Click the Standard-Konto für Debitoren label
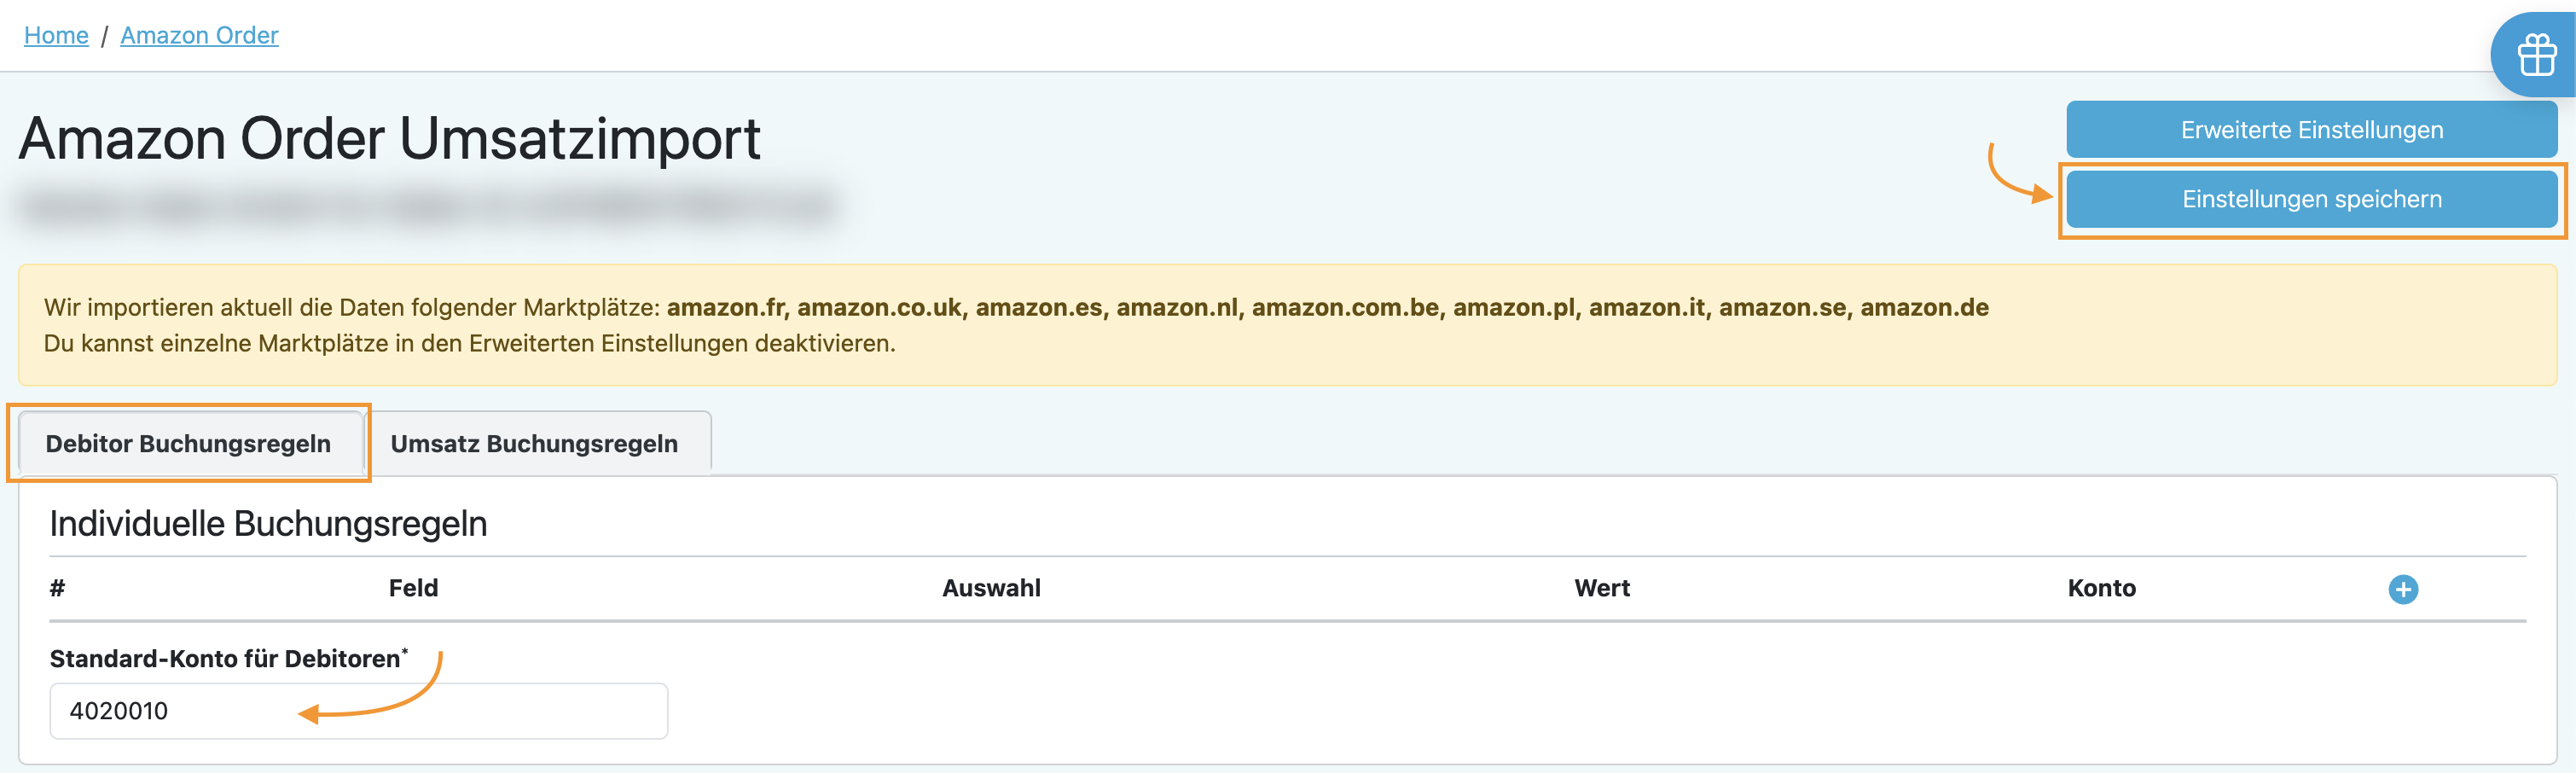 pos(225,658)
